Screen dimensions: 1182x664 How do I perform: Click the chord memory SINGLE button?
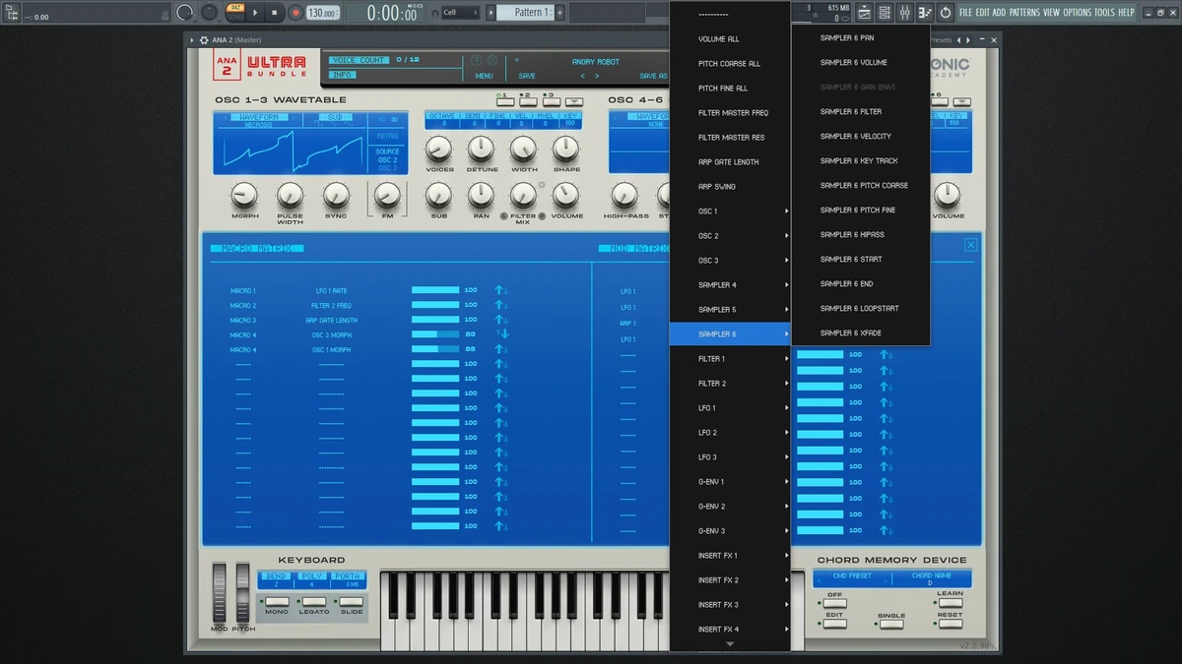891,625
